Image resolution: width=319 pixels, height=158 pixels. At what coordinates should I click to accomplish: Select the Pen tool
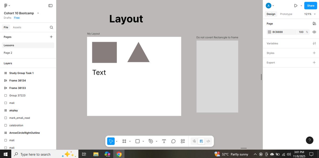coord(150,141)
